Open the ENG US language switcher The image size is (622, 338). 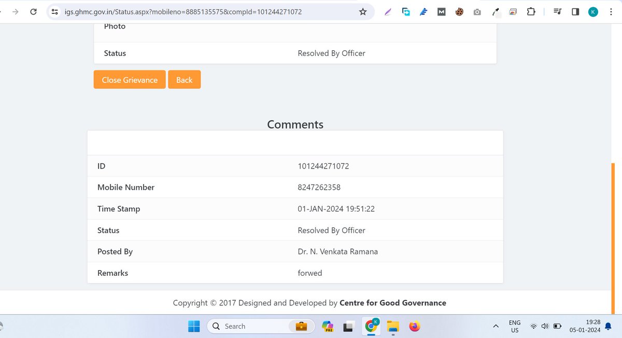tap(515, 326)
